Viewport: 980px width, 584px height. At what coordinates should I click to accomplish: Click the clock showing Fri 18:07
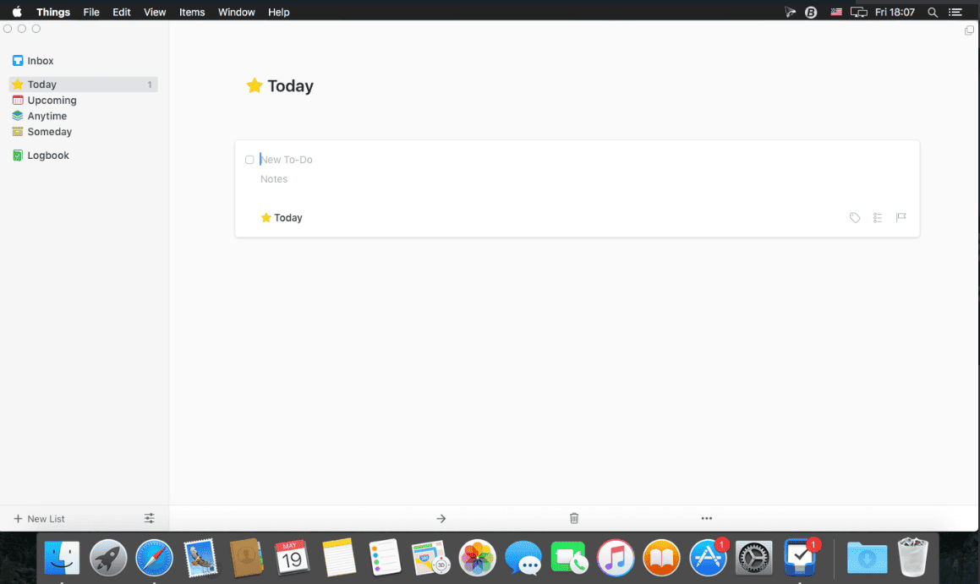(895, 12)
